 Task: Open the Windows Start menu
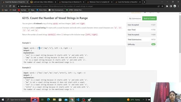pos(3,99)
